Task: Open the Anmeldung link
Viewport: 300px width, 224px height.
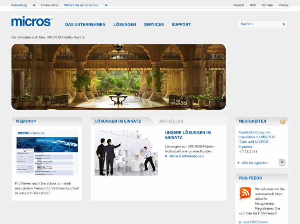Action: (19, 5)
